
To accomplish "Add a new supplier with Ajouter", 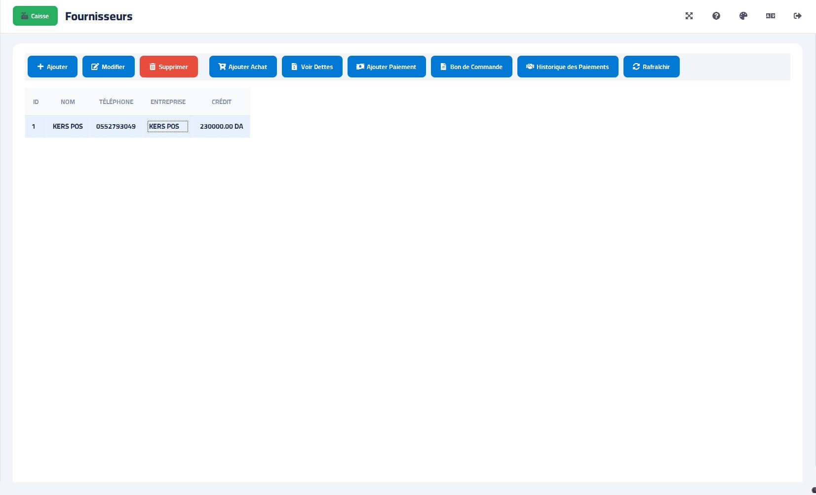I will click(x=52, y=67).
